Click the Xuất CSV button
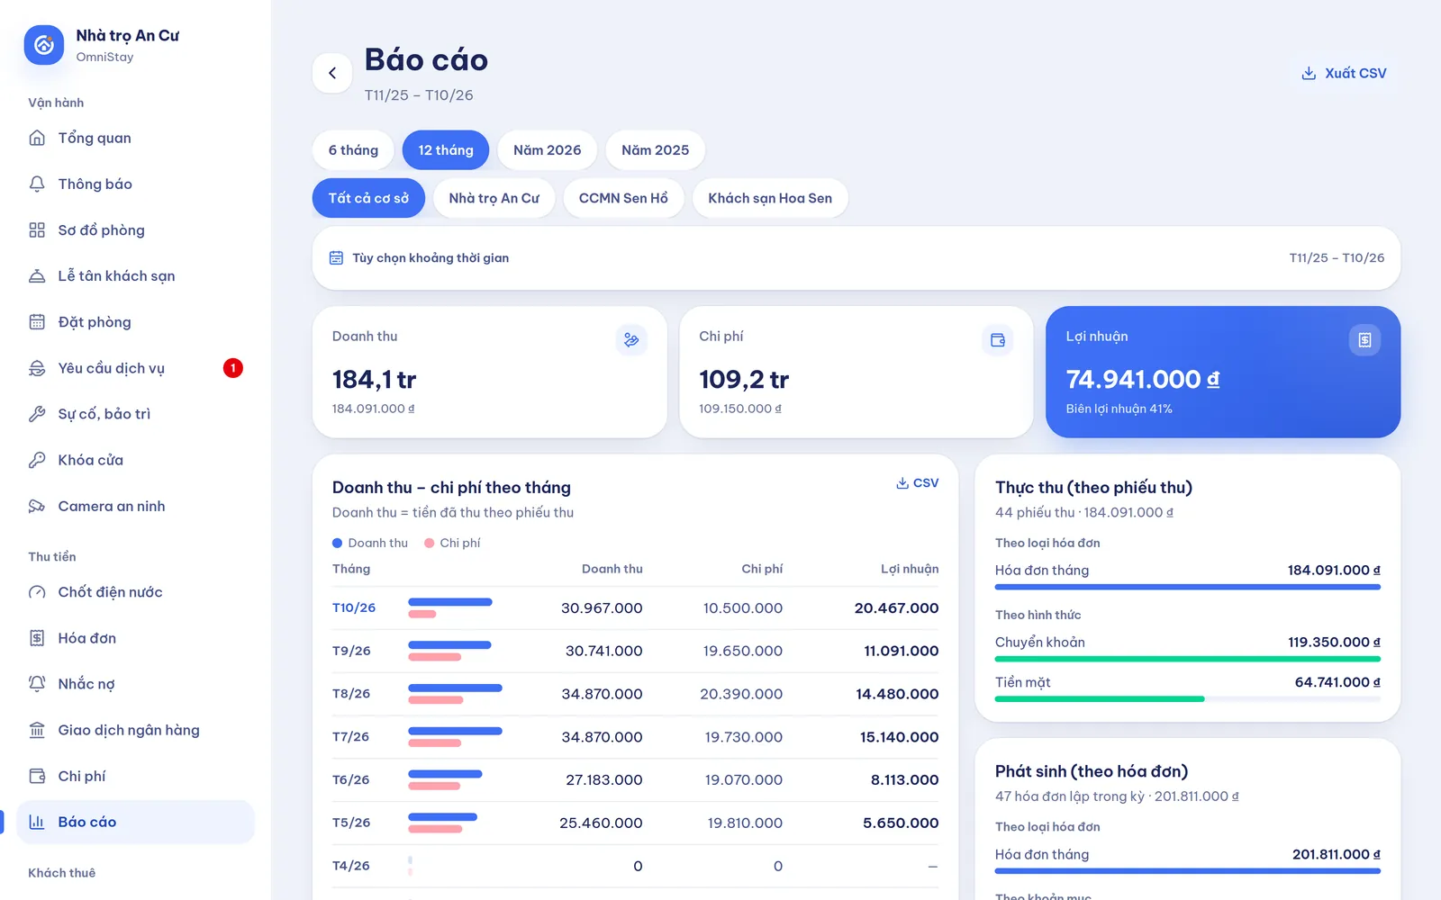Screen dimensions: 1441x900 [x=1344, y=73]
